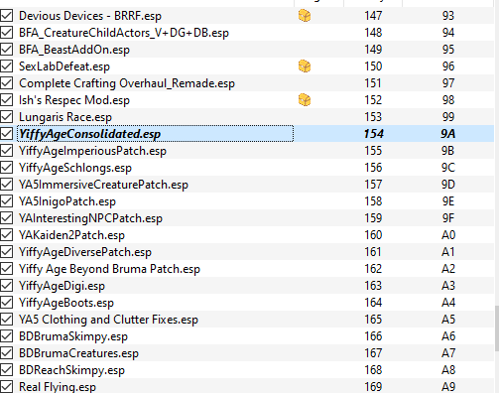Select YAInterestingNPCPatch.esp plugin name
Viewport: 499px width, 393px height.
tap(90, 218)
